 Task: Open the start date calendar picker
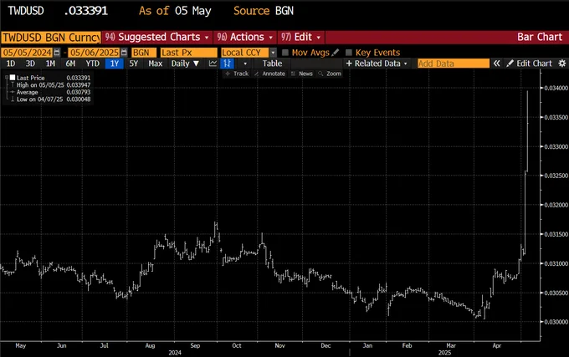point(57,53)
